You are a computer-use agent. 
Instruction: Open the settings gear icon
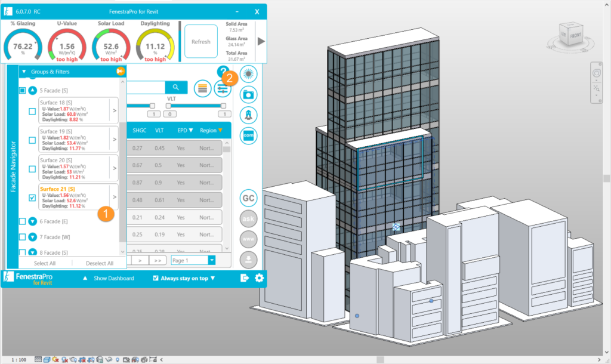(x=259, y=278)
